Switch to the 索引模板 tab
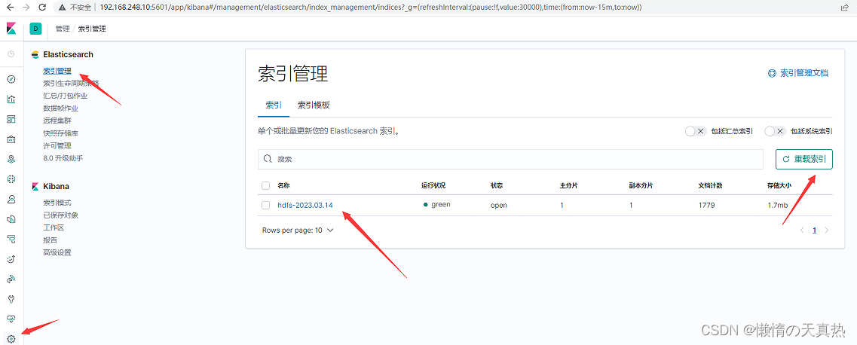This screenshot has height=345, width=857. (x=314, y=105)
